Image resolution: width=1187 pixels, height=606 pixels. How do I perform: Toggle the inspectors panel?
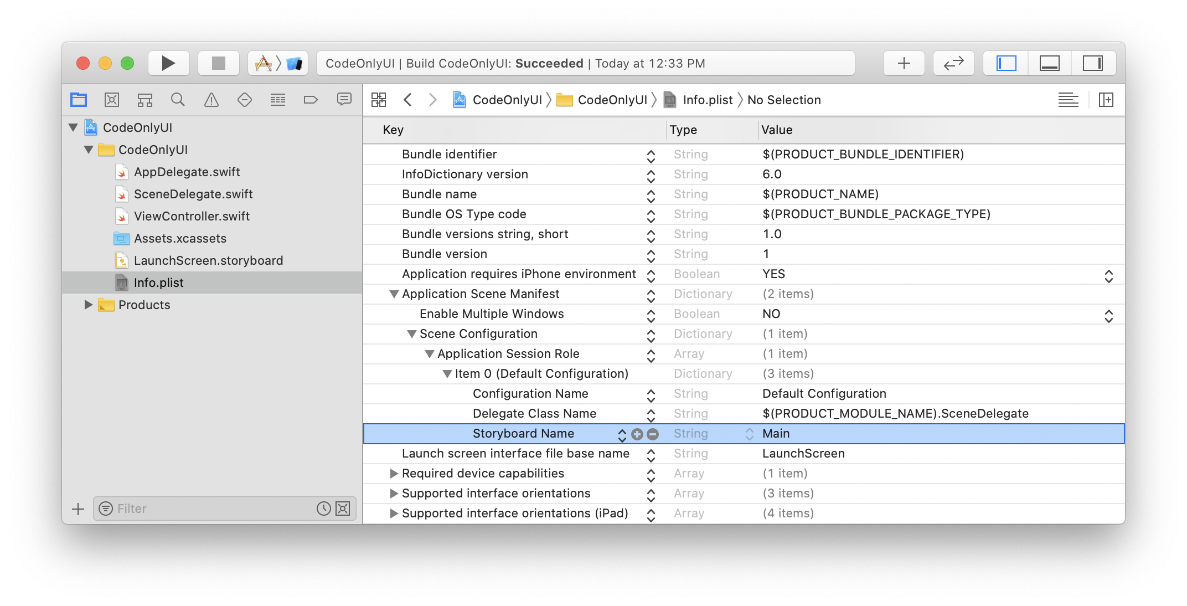[1092, 63]
